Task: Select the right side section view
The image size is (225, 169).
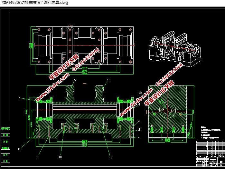Action: click(x=167, y=113)
